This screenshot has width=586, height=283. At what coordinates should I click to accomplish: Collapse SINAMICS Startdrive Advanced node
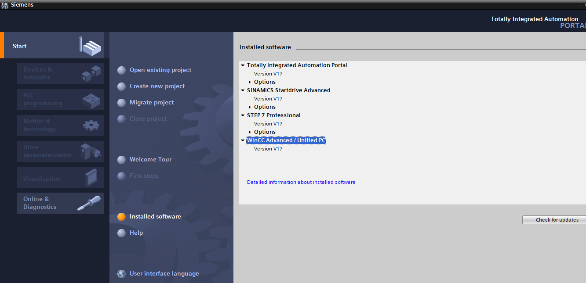coord(243,90)
